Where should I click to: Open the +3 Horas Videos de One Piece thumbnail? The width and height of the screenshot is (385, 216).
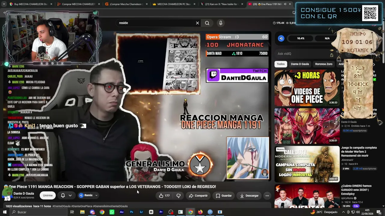[307, 88]
